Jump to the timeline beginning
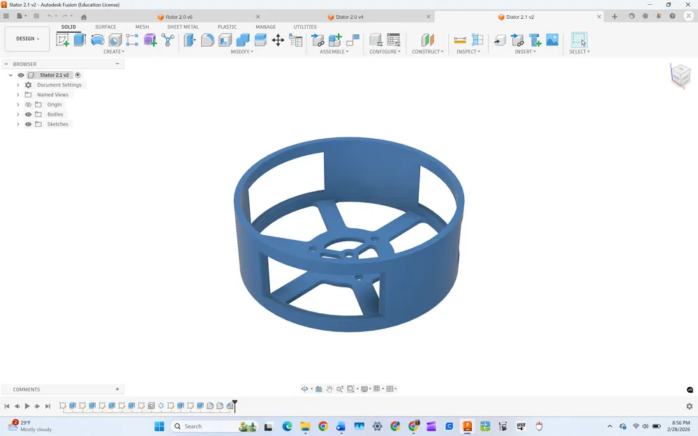The width and height of the screenshot is (698, 436). pyautogui.click(x=7, y=406)
